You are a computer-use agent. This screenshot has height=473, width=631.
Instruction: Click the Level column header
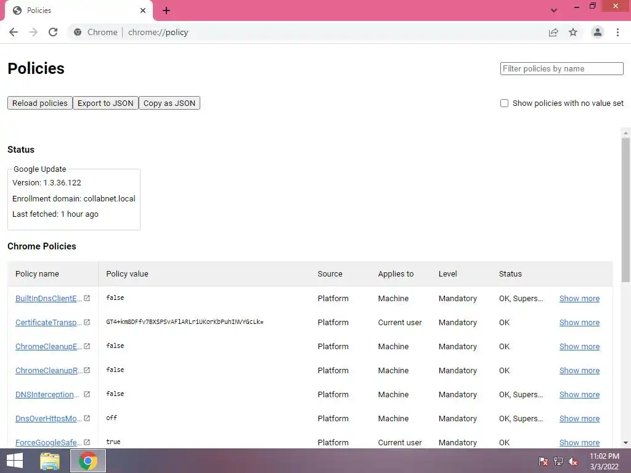447,273
